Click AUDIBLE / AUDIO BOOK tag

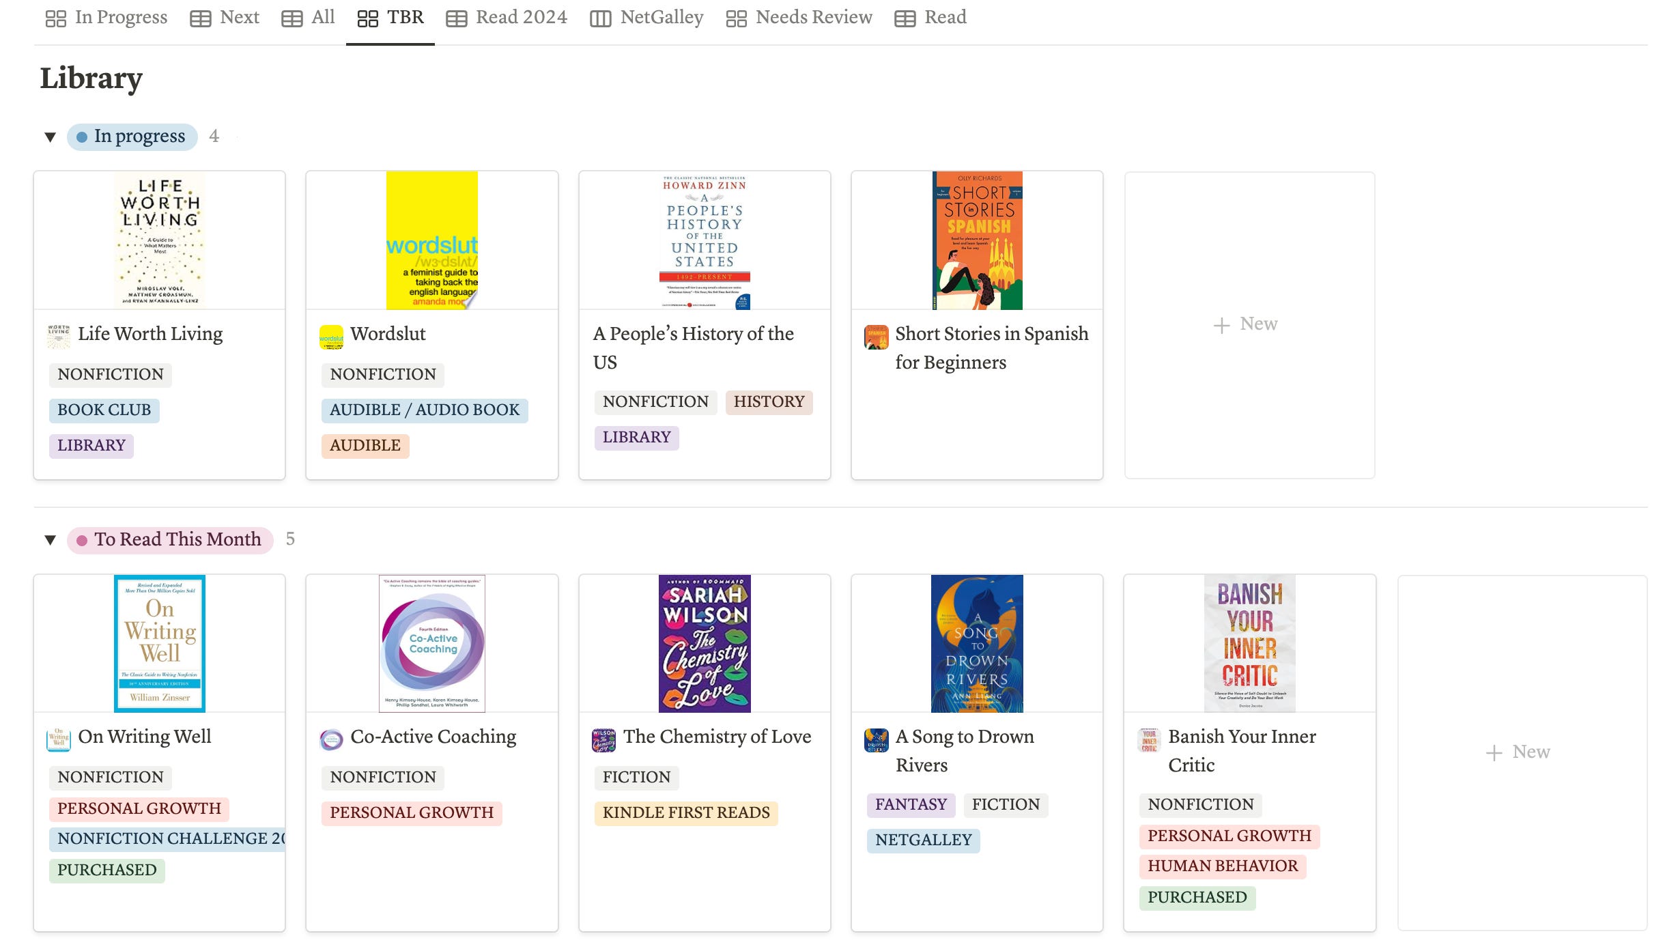[x=425, y=410]
